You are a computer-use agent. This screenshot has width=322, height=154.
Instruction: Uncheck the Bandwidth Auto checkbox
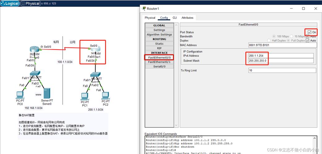pos(307,37)
